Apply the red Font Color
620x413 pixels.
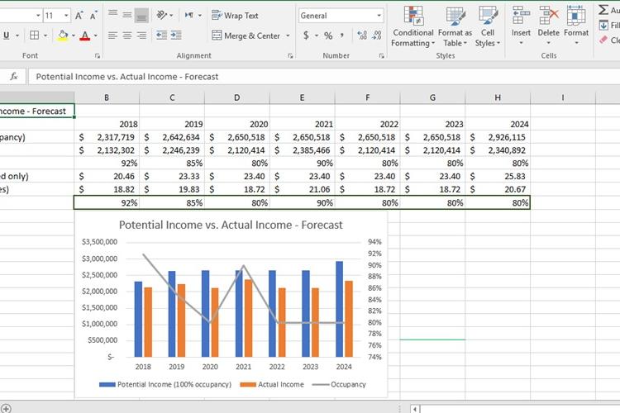coord(84,36)
